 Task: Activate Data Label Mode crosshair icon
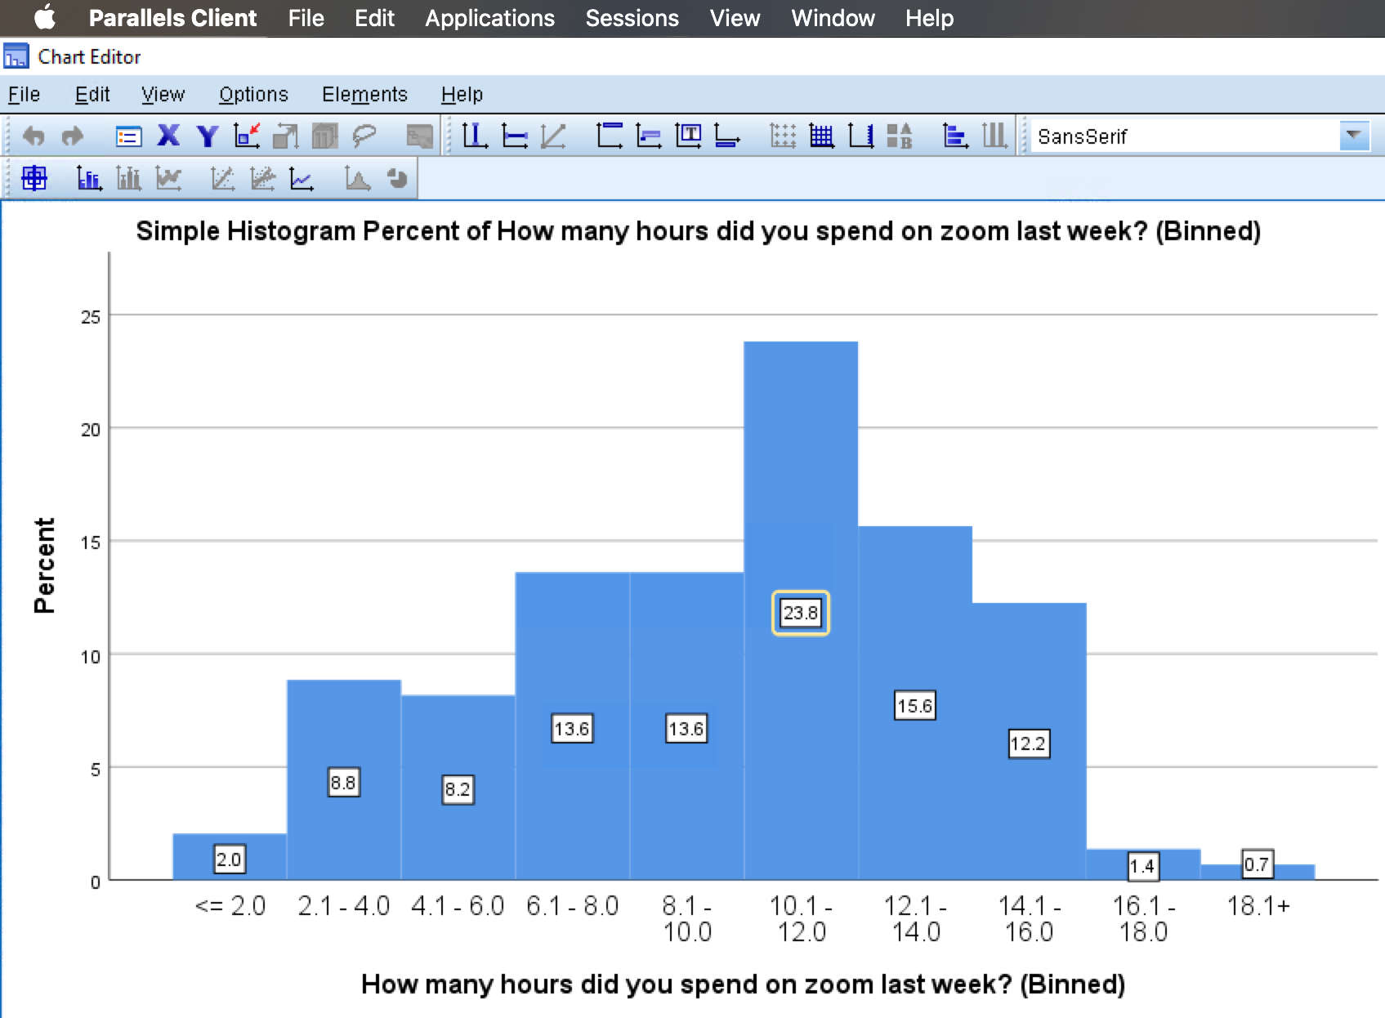(34, 177)
